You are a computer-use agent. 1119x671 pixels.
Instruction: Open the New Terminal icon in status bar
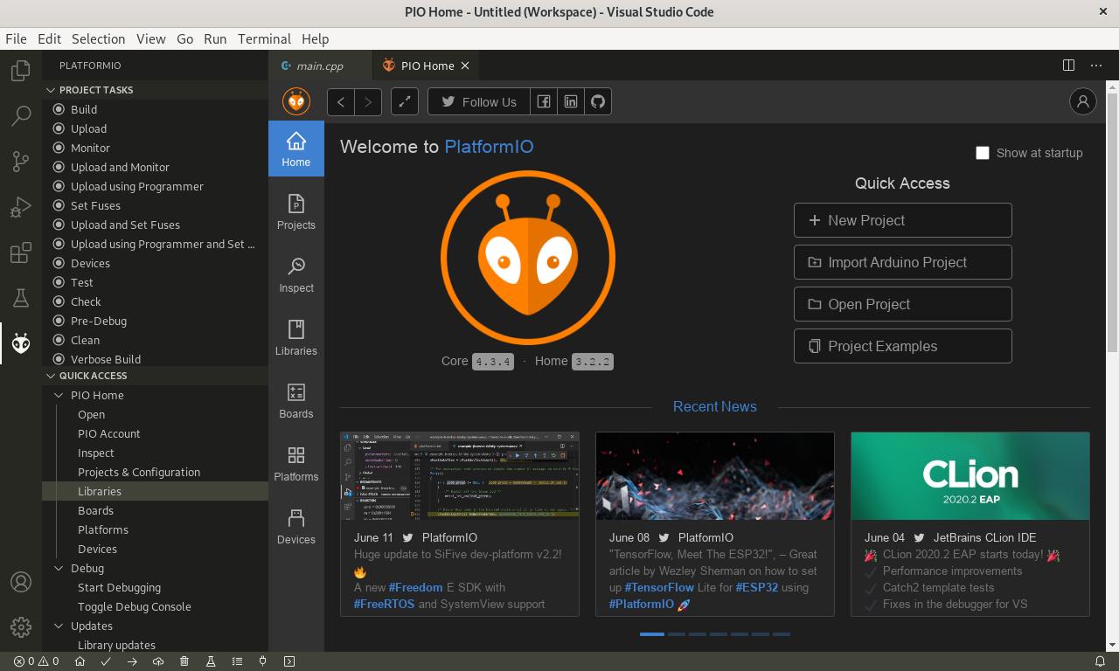click(289, 661)
